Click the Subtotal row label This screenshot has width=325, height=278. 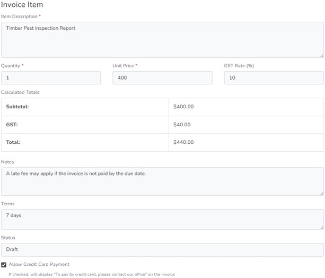(17, 107)
